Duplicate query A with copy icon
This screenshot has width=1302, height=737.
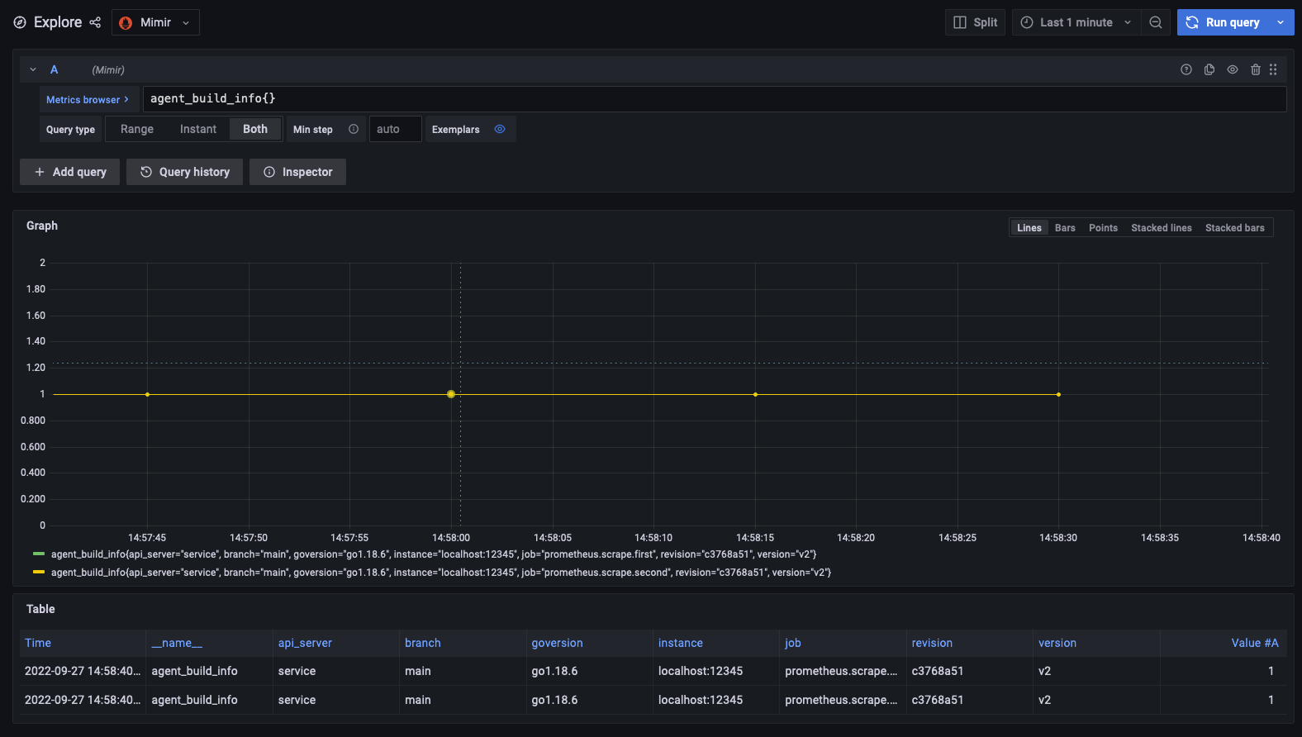(x=1209, y=70)
